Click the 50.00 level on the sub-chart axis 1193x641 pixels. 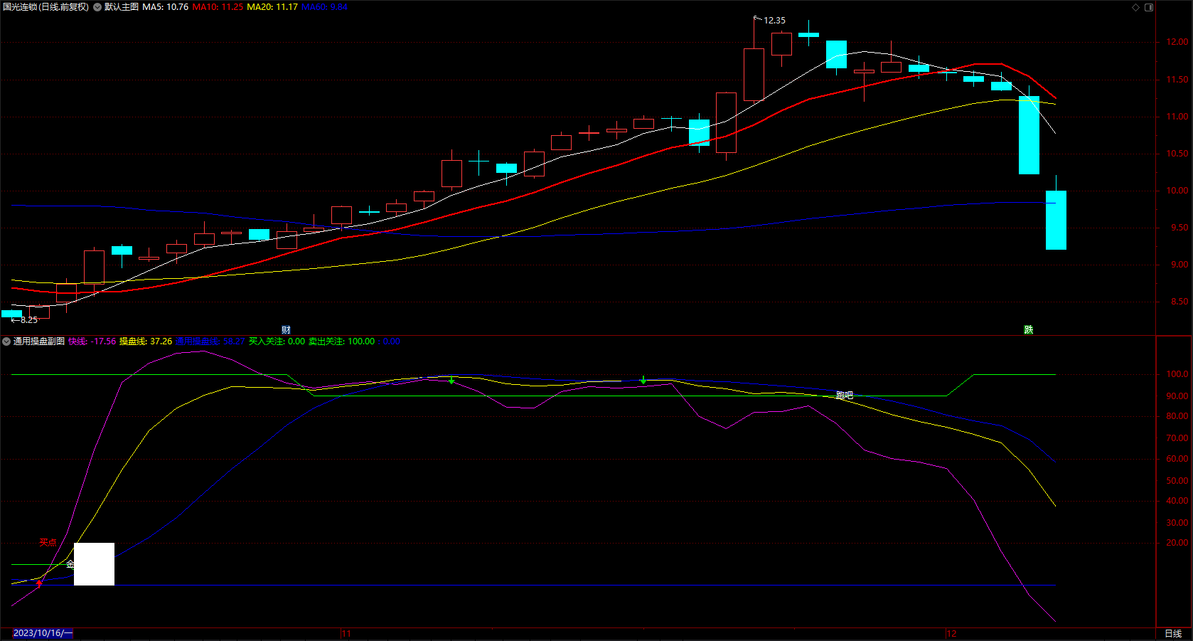coord(1177,481)
